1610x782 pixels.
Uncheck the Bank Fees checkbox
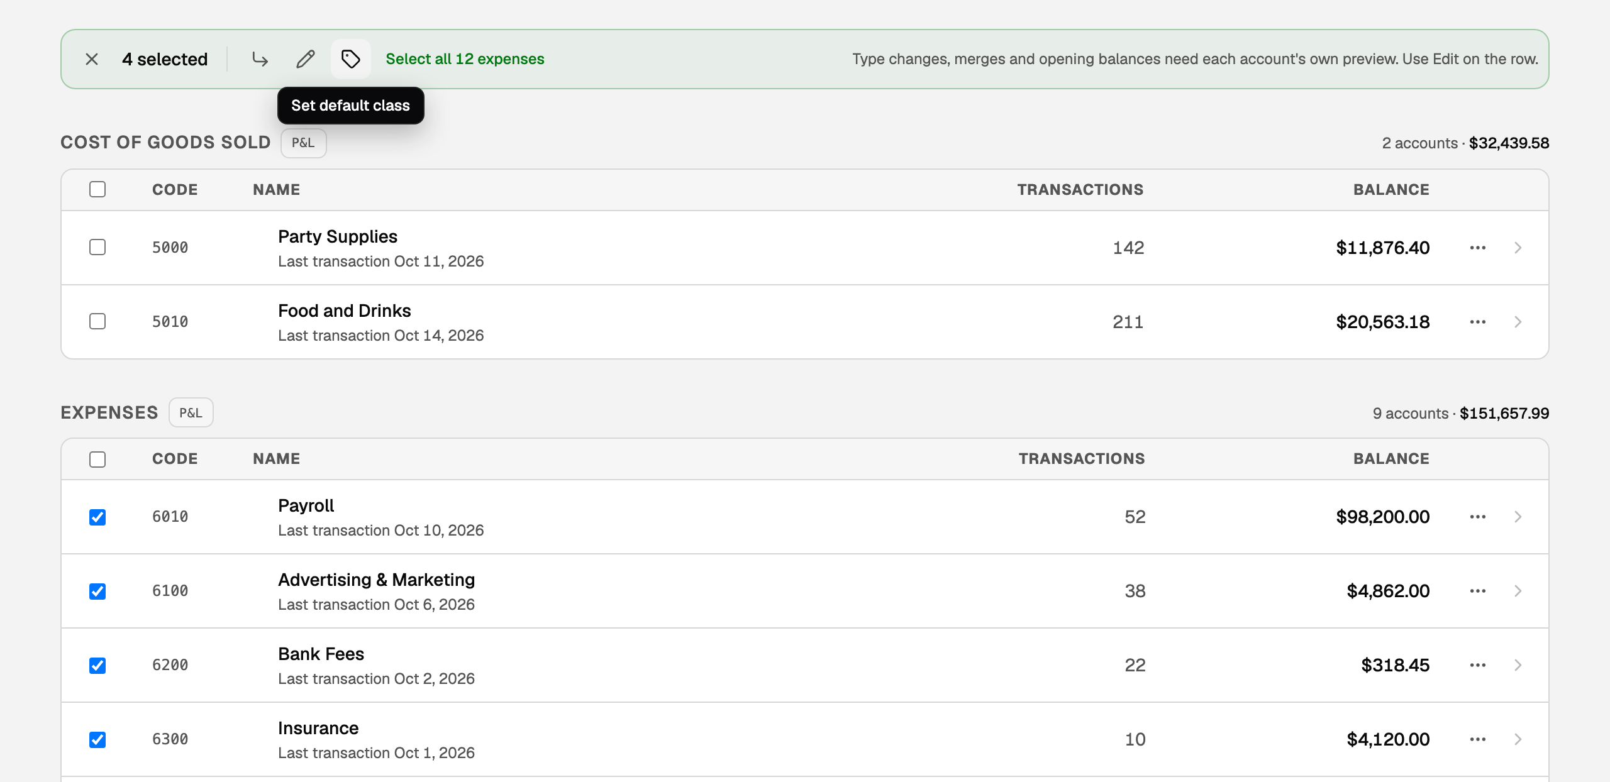pos(97,666)
